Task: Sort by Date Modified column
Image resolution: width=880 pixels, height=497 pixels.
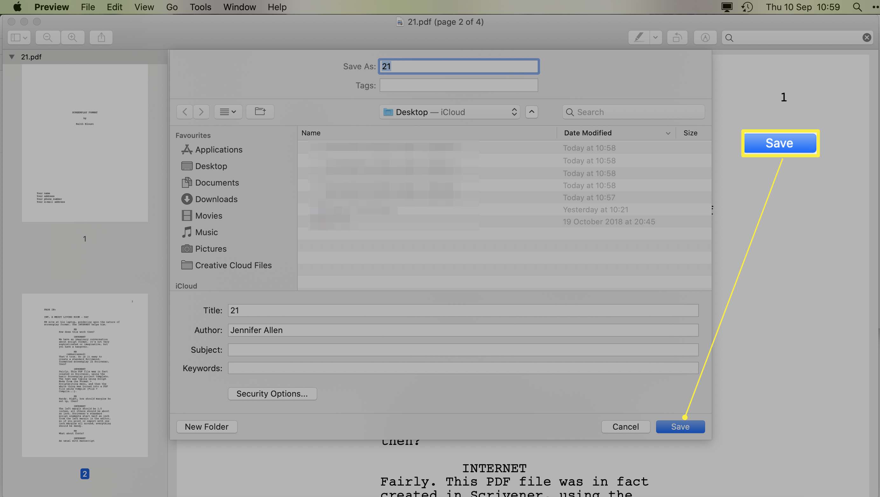Action: click(x=616, y=133)
